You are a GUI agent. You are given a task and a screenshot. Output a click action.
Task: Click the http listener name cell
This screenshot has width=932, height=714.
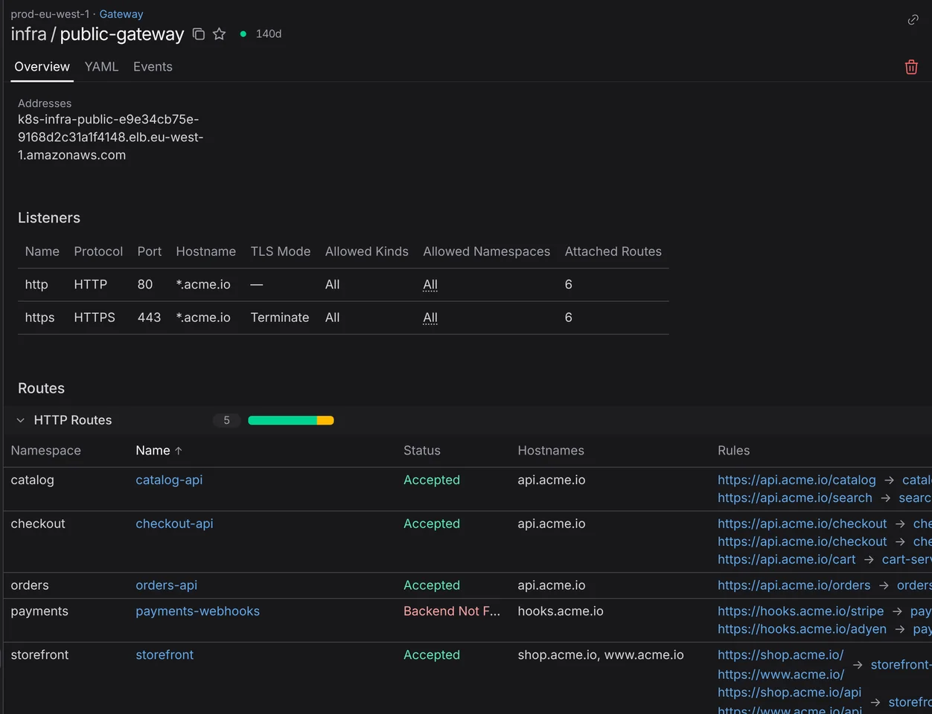[x=36, y=285]
